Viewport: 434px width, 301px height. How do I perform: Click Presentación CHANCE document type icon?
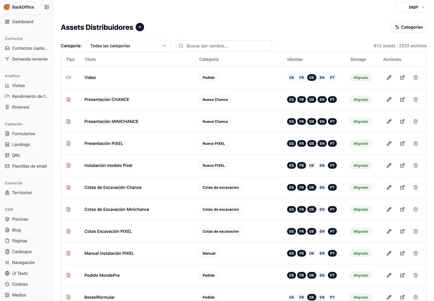(x=68, y=100)
